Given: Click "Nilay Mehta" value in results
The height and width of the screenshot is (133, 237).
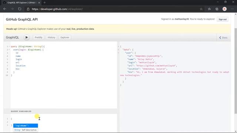Looking at the screenshot, I should coord(145,59).
